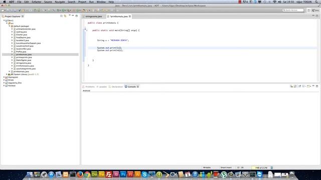Select the printkomutu.java editor tab
The height and width of the screenshot is (180, 321).
(x=119, y=16)
